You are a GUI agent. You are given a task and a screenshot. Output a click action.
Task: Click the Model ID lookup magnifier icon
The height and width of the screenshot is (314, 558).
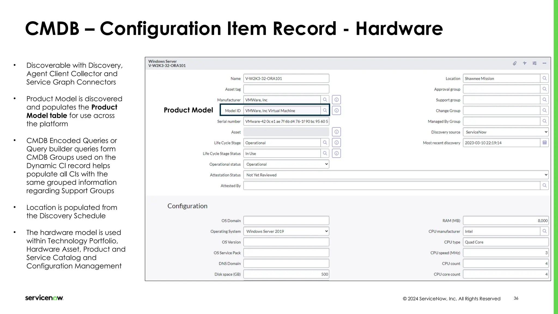pos(325,110)
